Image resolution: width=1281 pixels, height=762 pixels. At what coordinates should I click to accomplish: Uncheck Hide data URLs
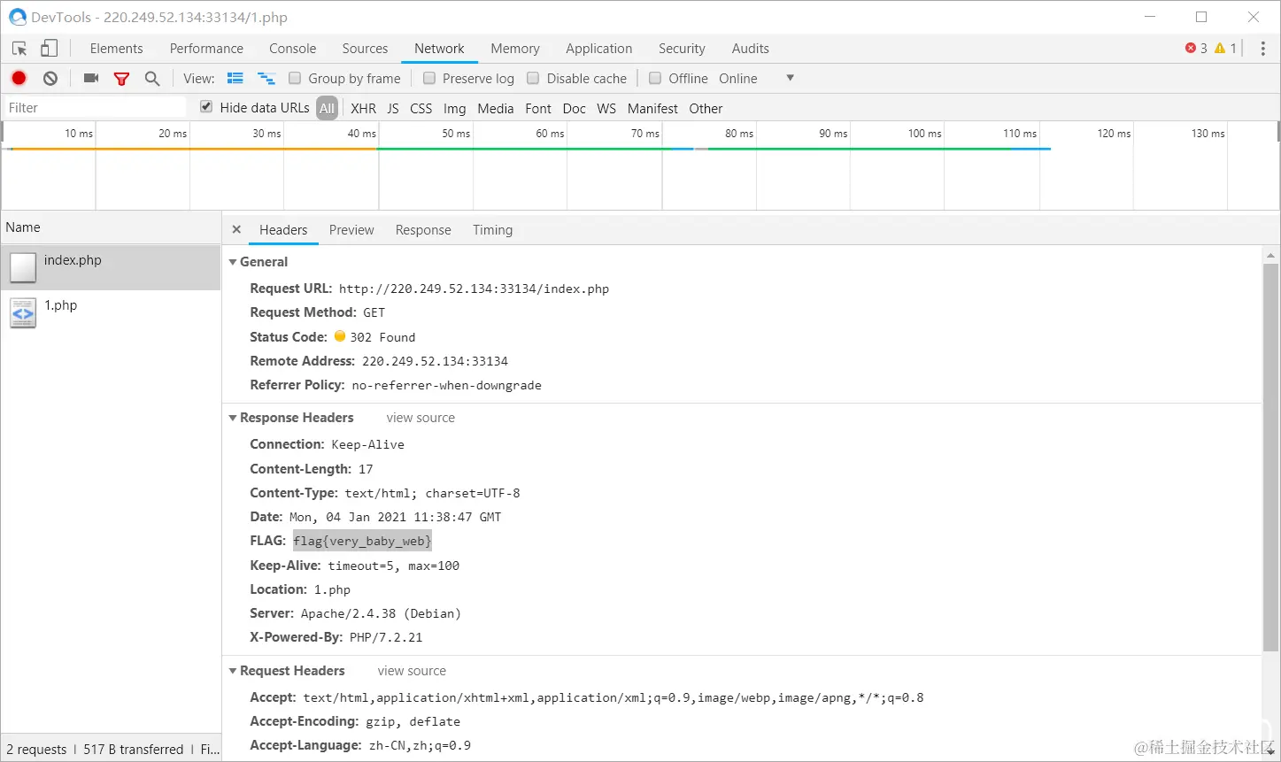(206, 107)
